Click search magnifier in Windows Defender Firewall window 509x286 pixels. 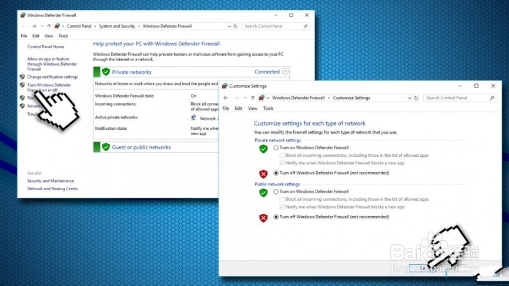[x=306, y=26]
